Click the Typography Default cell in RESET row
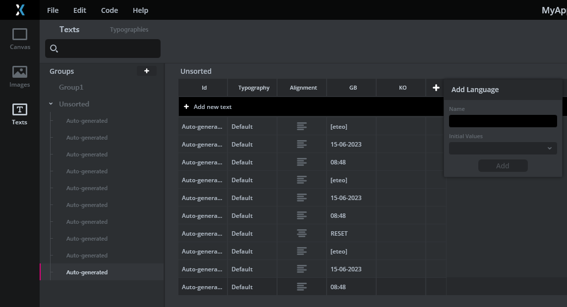This screenshot has height=307, width=567. [x=252, y=233]
